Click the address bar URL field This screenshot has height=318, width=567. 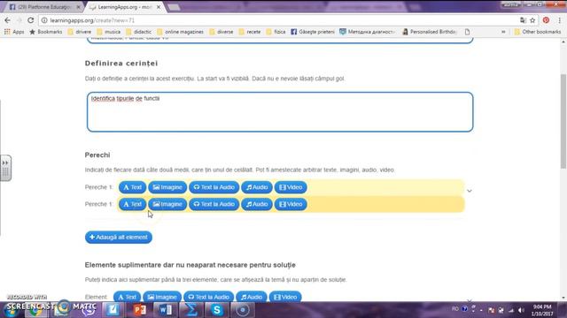tap(278, 20)
